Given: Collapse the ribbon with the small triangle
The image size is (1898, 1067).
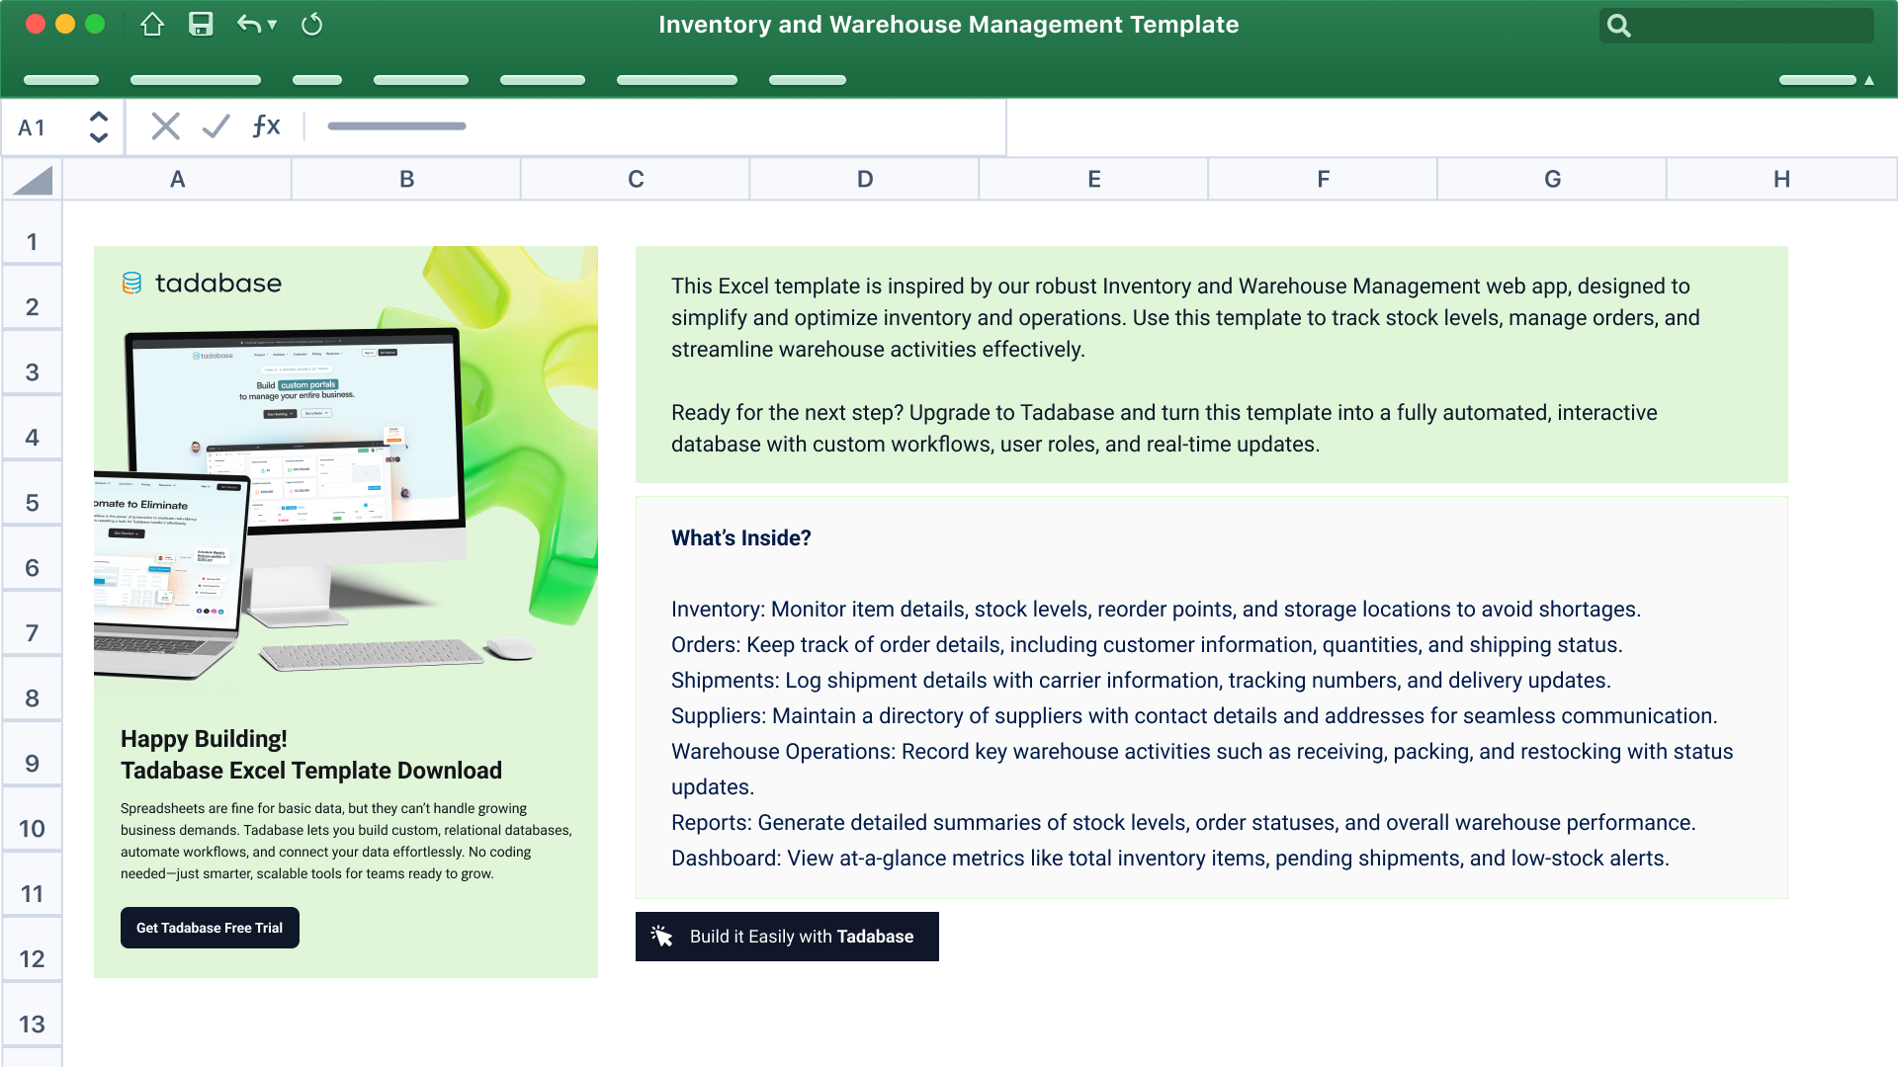Looking at the screenshot, I should (1869, 80).
